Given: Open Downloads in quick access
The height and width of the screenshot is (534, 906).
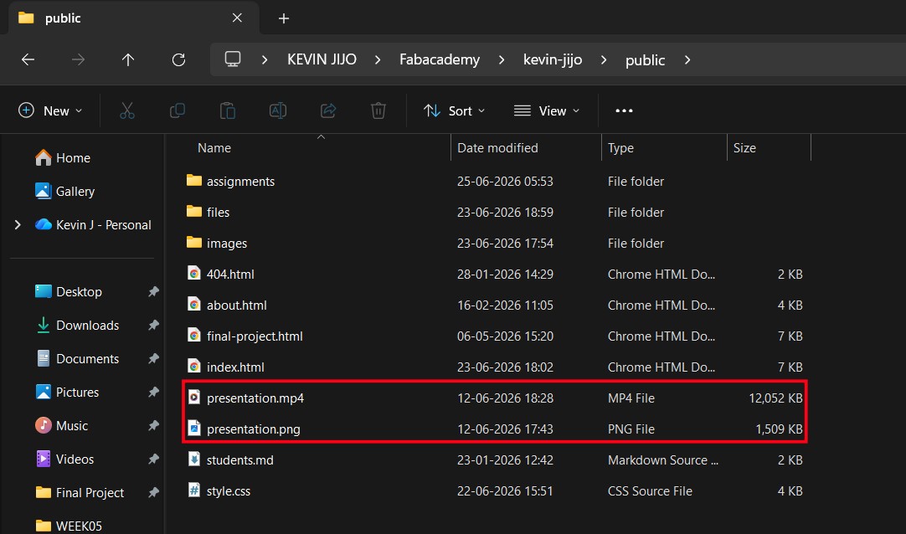Looking at the screenshot, I should pos(77,325).
